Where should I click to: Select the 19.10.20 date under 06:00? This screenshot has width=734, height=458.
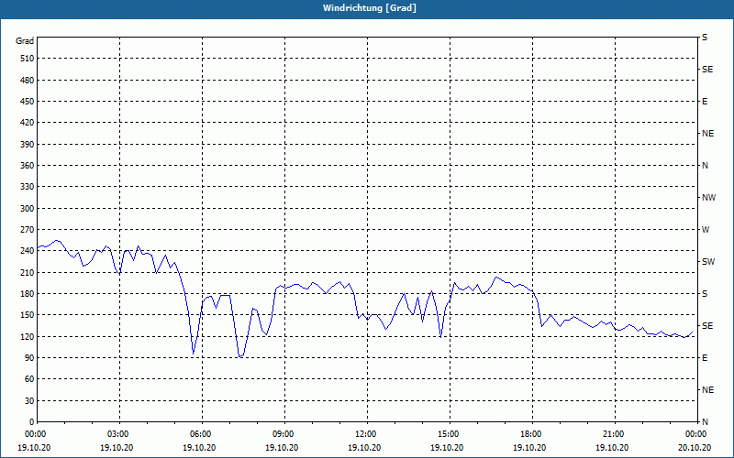199,448
